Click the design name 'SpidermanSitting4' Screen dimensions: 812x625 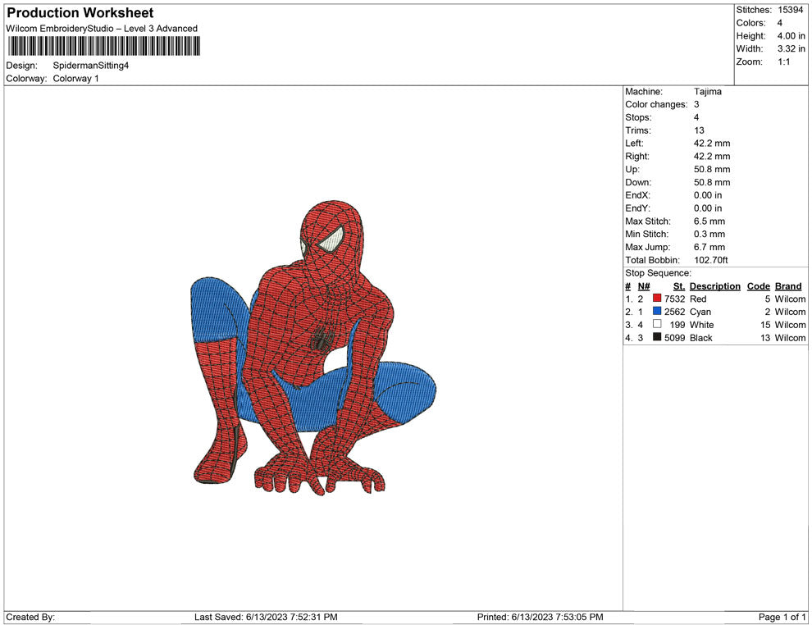90,66
